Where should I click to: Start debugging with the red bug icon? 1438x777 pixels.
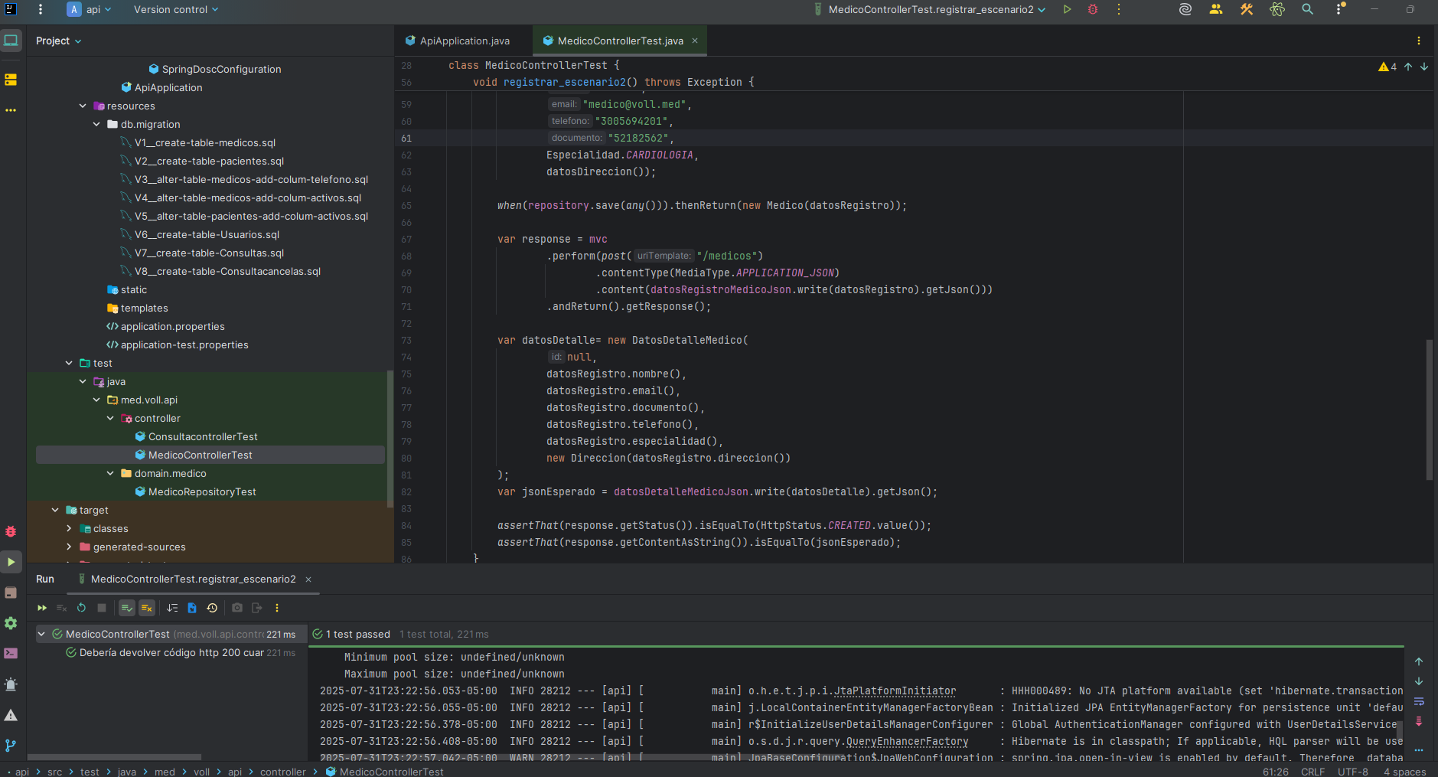coord(1093,9)
